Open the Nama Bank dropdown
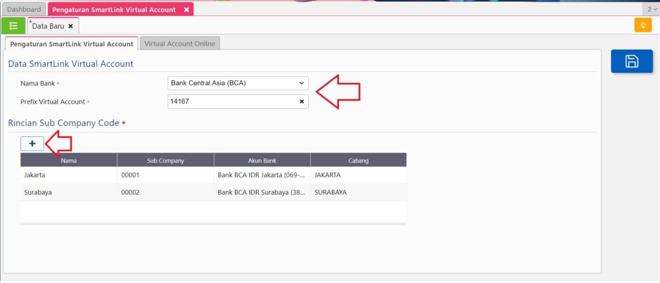 (238, 83)
